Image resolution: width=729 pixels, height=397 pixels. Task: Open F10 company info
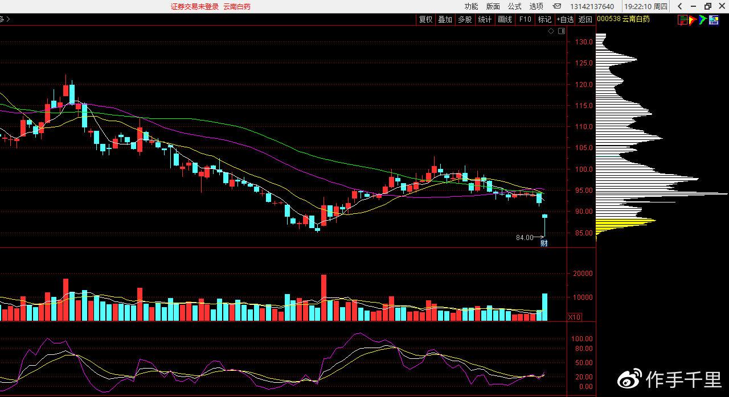click(525, 19)
